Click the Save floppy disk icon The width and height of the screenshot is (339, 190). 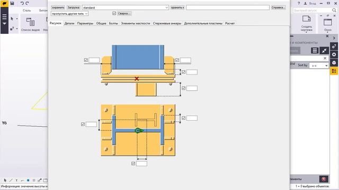tap(12, 3)
